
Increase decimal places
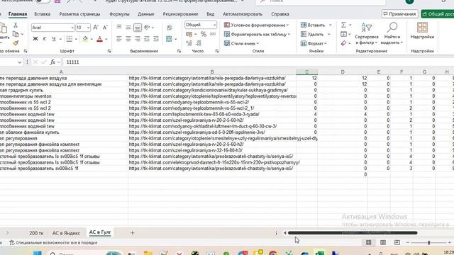tap(189, 43)
